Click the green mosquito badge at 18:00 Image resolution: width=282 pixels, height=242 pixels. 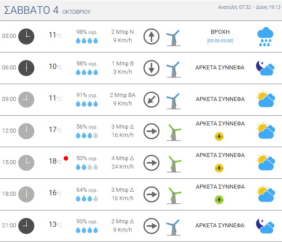tap(220, 199)
